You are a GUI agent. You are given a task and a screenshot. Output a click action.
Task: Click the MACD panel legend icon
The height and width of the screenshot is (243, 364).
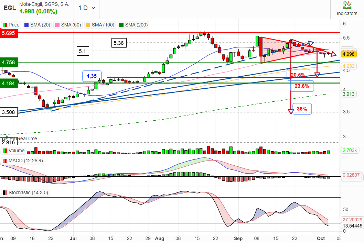4,161
